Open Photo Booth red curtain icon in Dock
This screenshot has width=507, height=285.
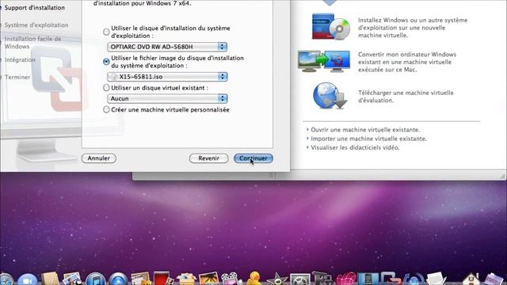tap(162, 279)
